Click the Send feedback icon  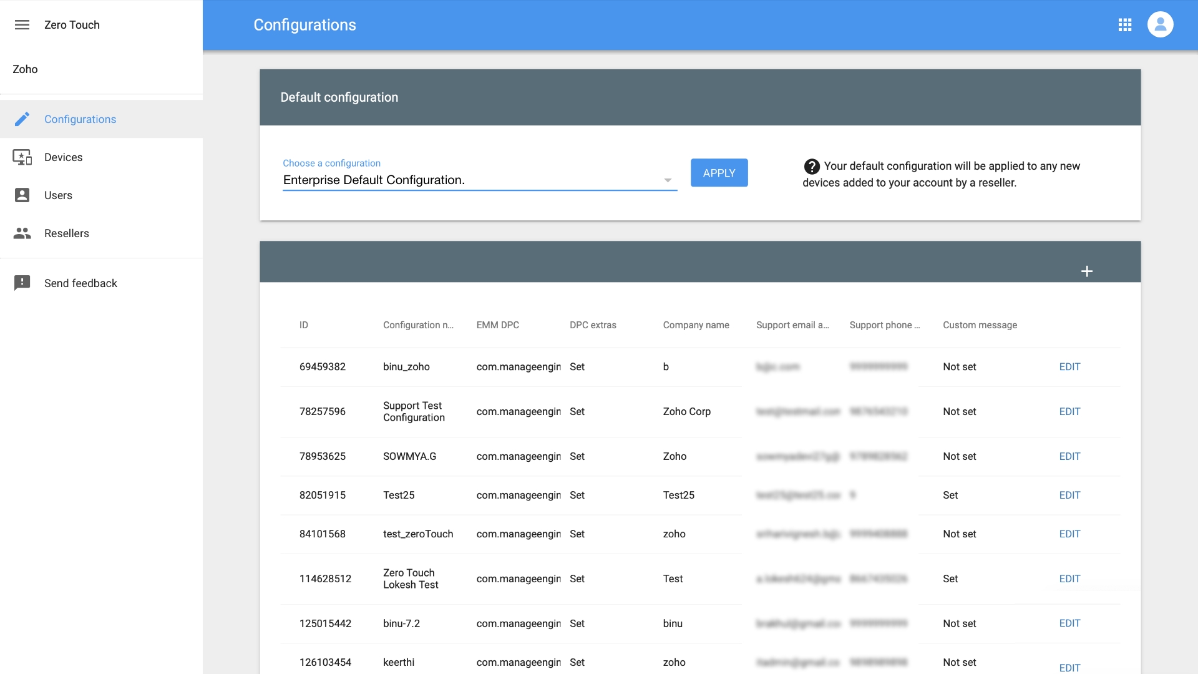pyautogui.click(x=22, y=283)
